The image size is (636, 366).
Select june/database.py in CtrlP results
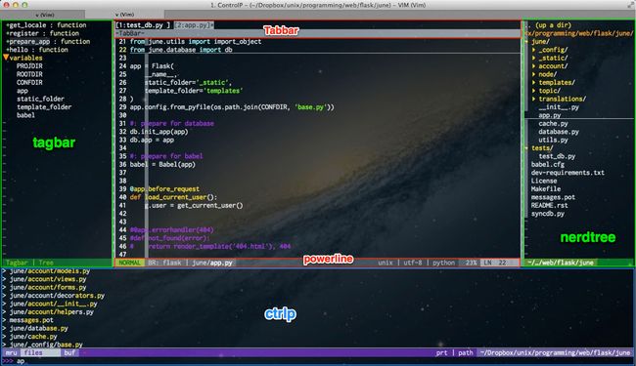tap(38, 328)
